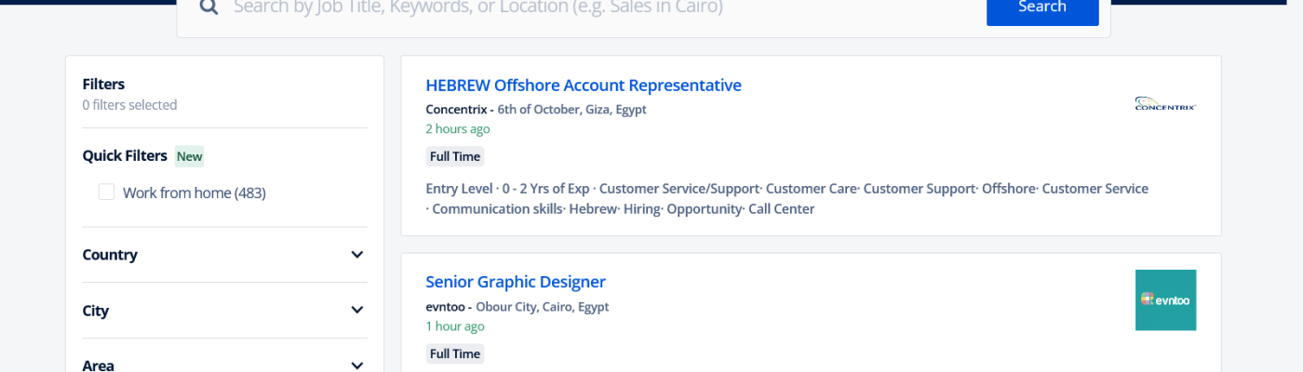Viewport: 1303px width, 372px height.
Task: Click the magnifying glass search icon
Action: click(x=209, y=7)
